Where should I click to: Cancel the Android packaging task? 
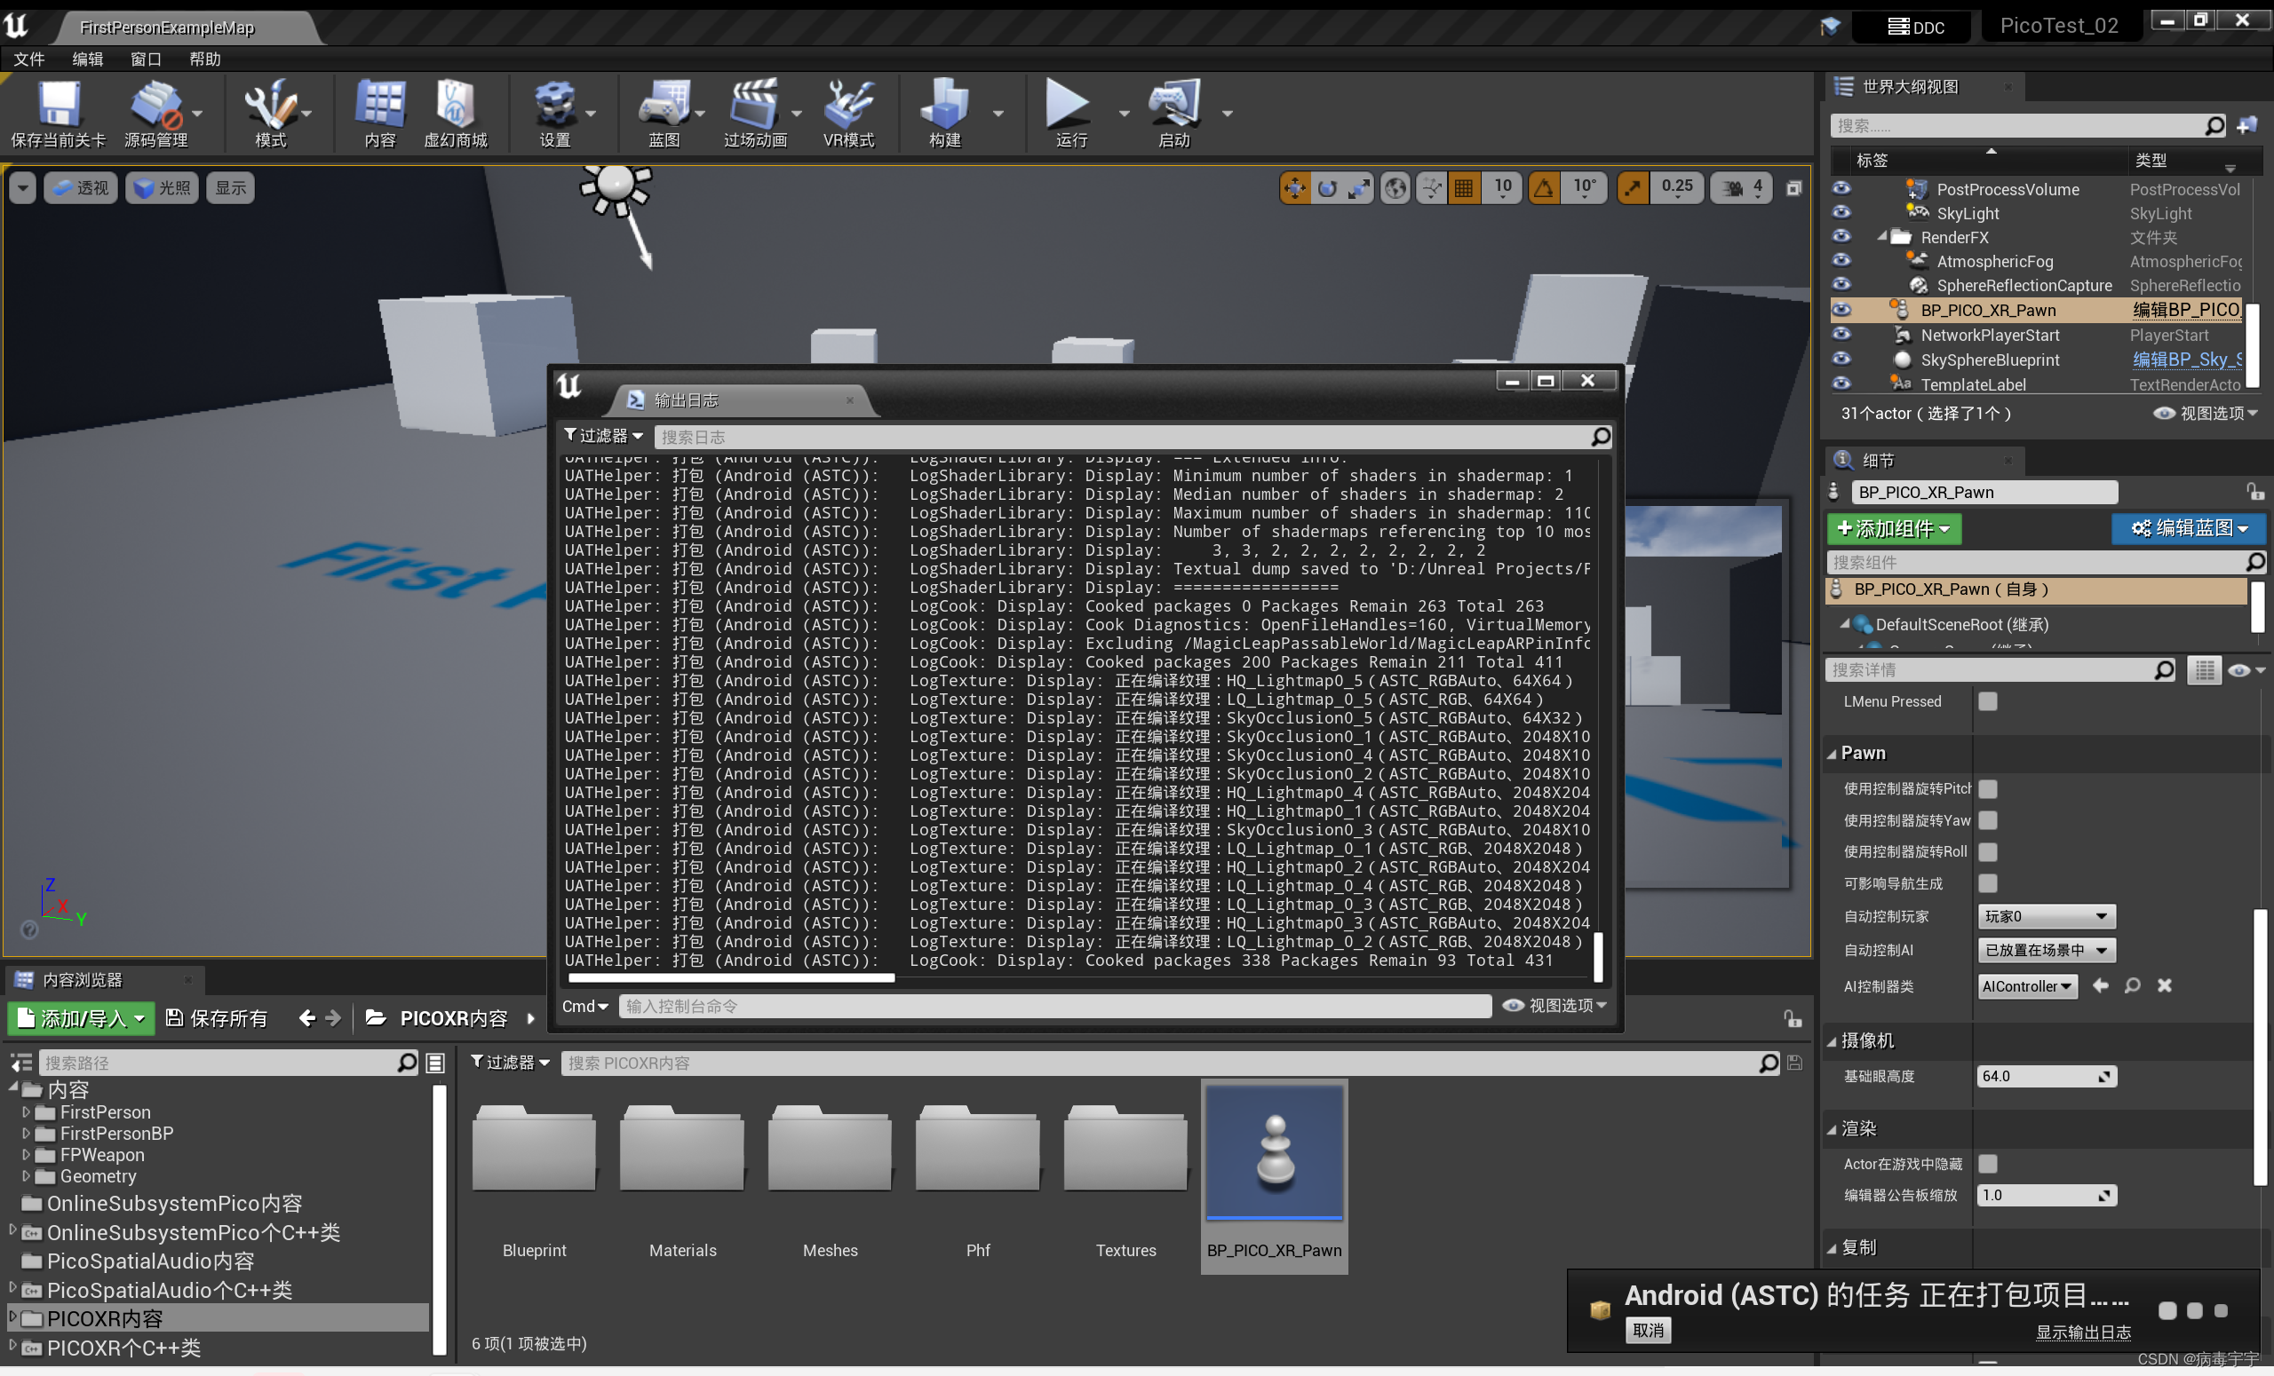(1648, 1330)
